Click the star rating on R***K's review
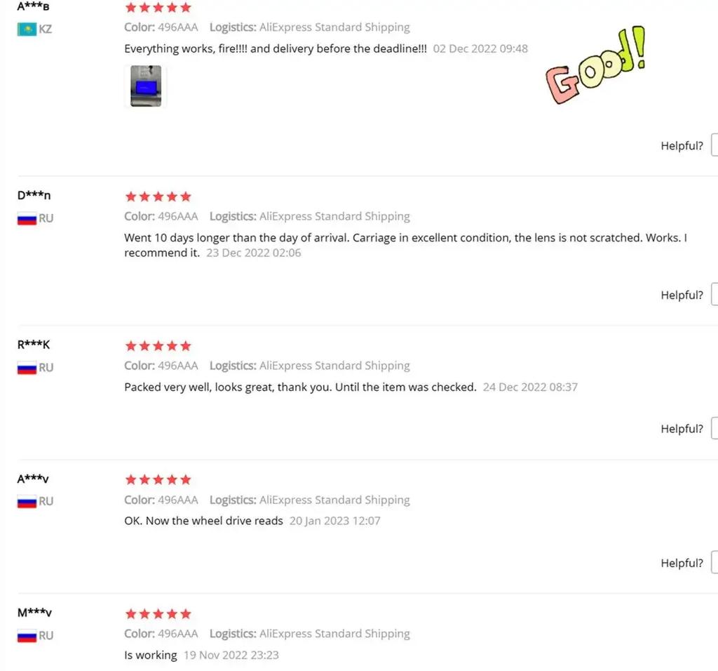 [x=158, y=346]
